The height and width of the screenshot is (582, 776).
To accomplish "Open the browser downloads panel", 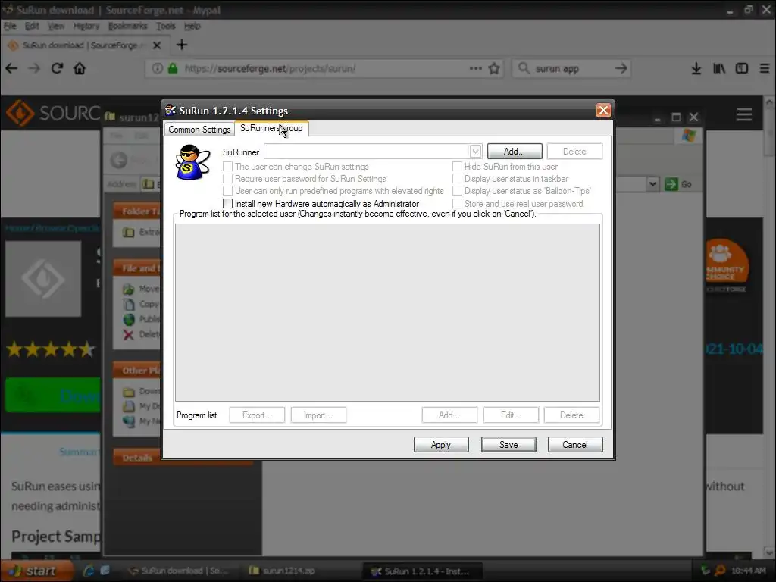I will (696, 68).
